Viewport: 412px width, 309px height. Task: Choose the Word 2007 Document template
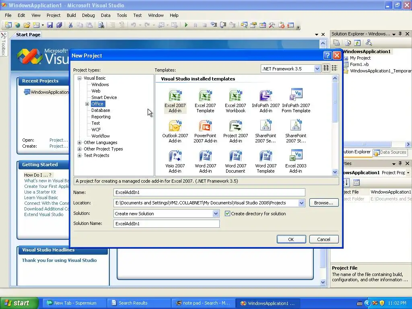(235, 162)
